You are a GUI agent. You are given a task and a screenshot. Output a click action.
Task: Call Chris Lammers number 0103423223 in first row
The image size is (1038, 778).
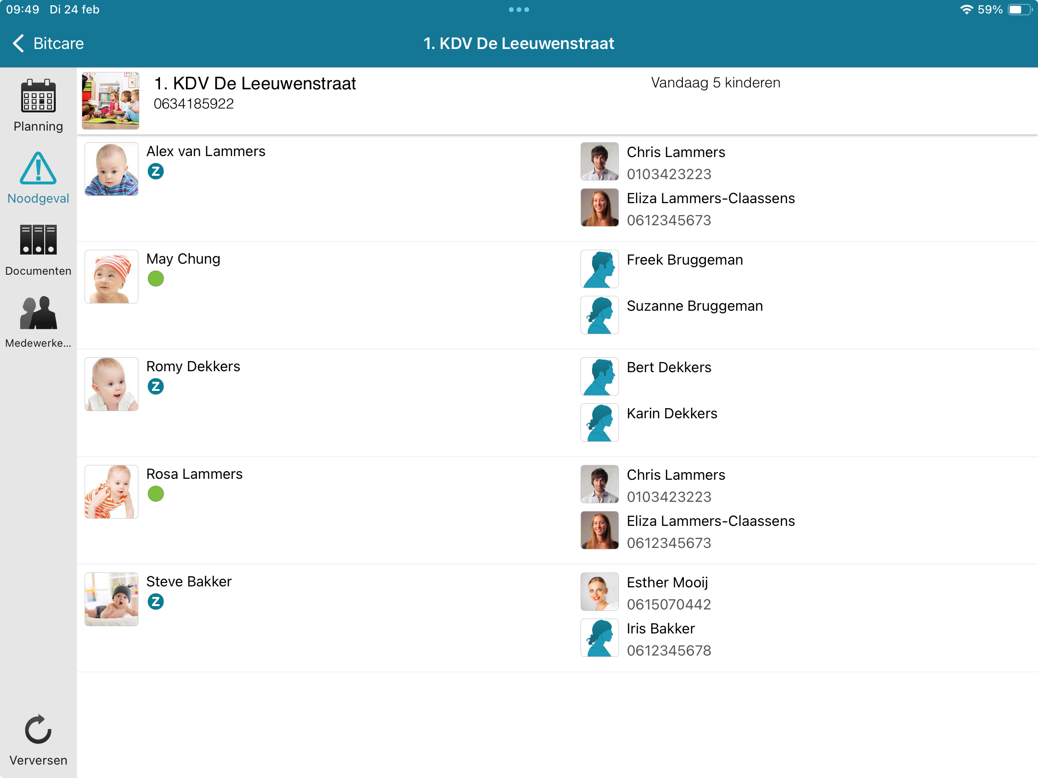click(669, 174)
